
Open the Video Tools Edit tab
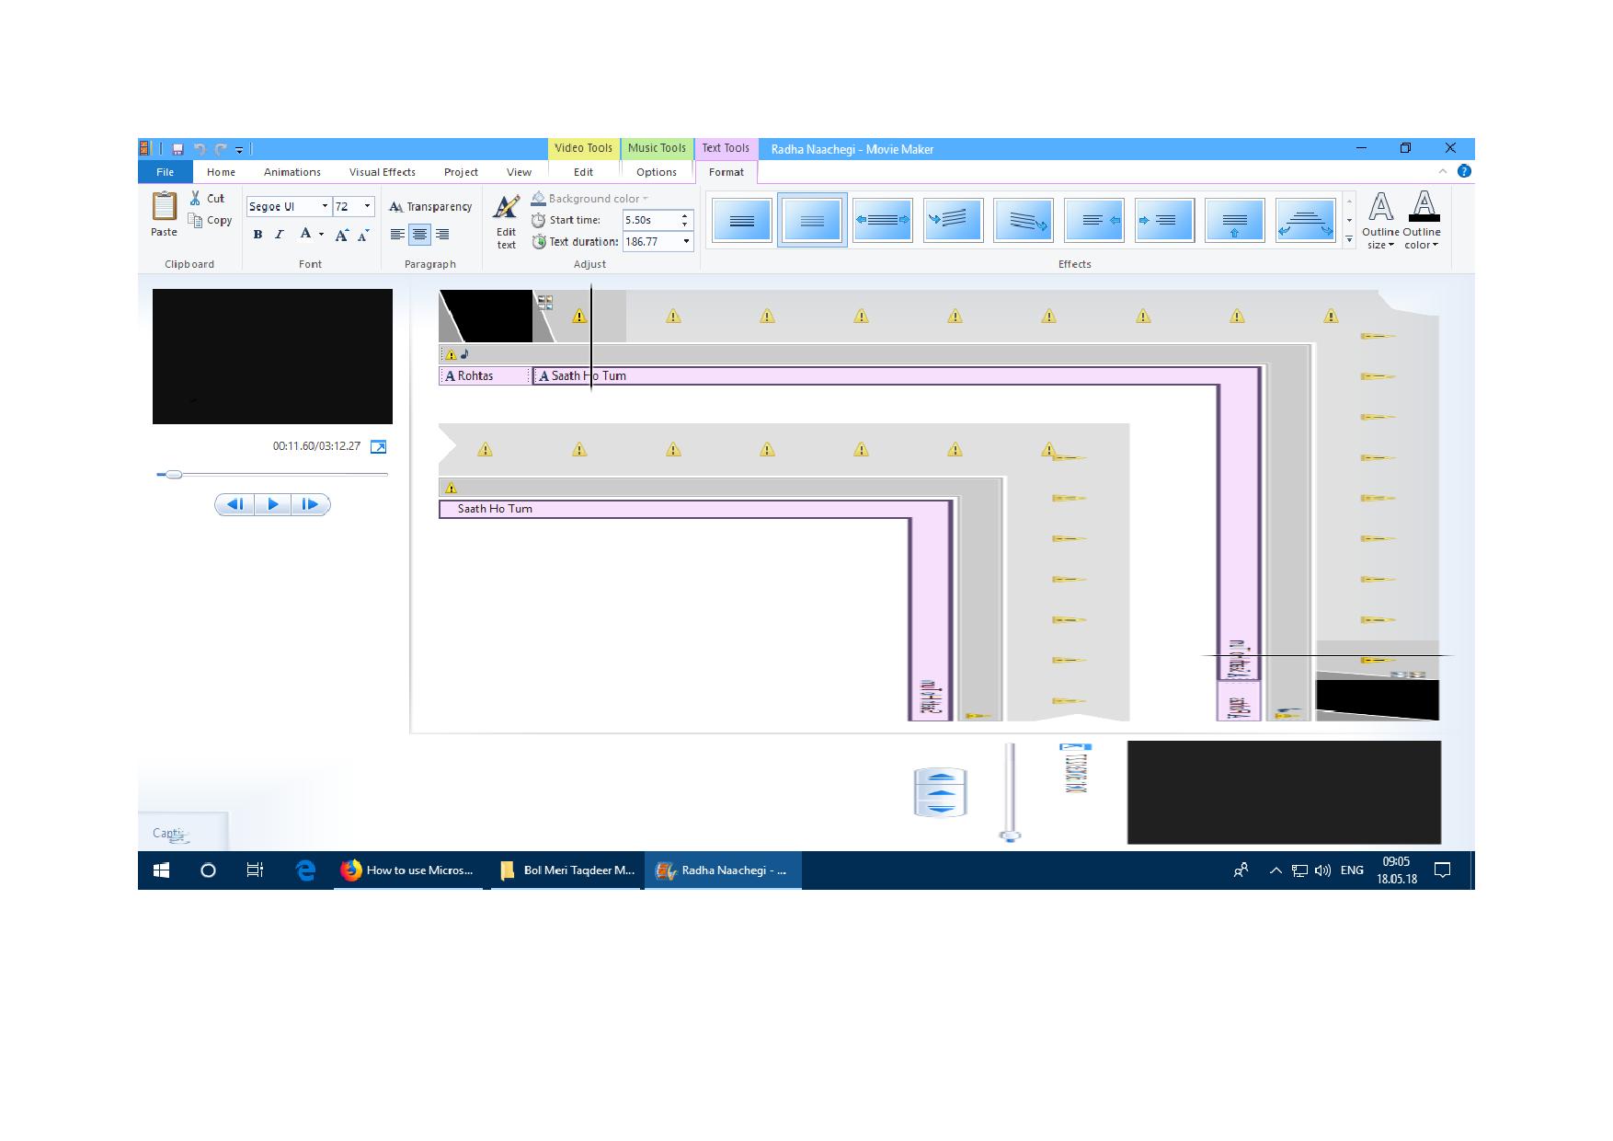[583, 172]
